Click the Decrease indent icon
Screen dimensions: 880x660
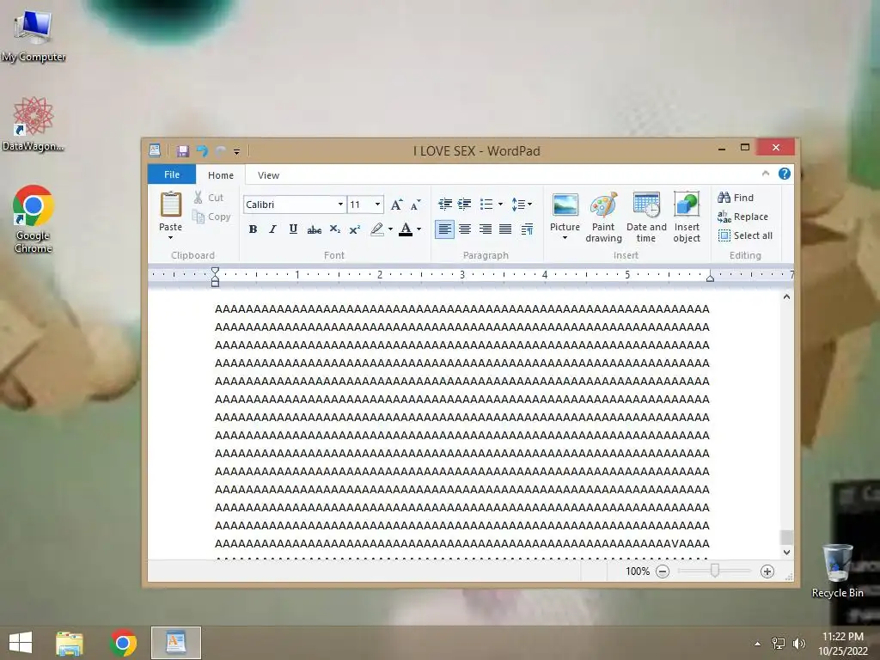click(445, 205)
